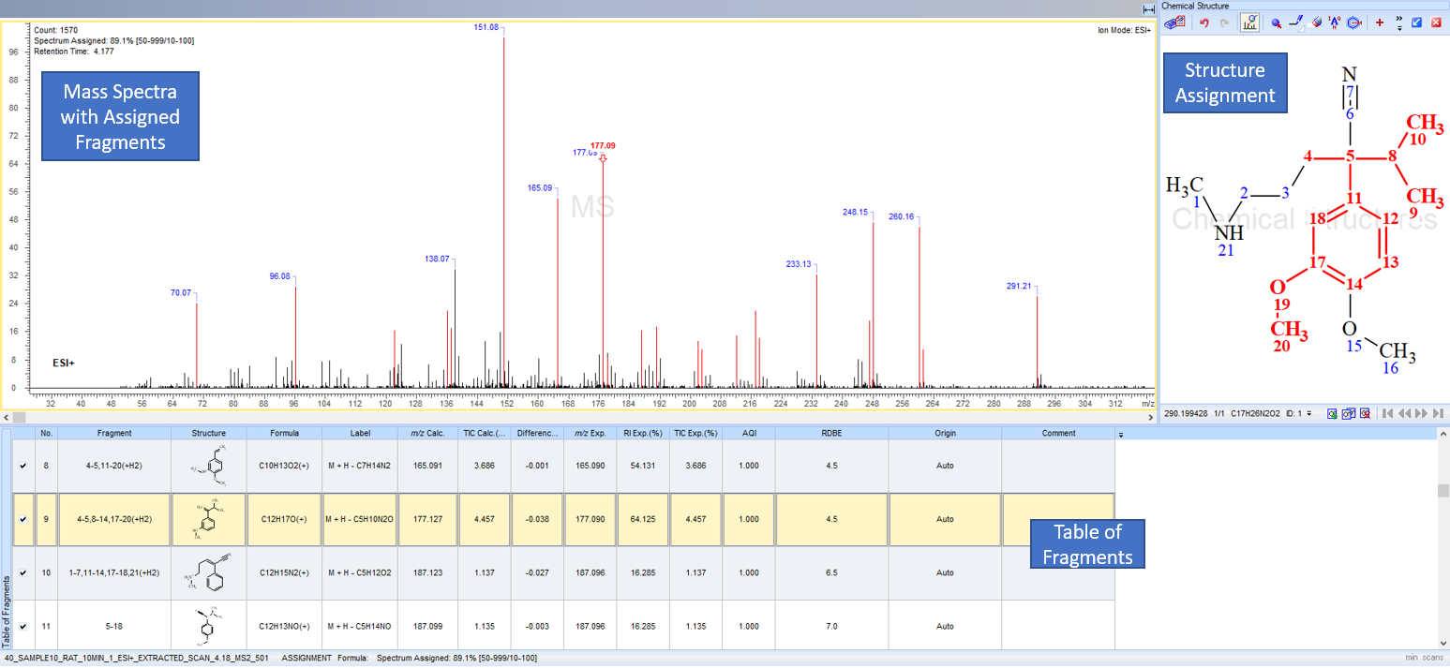The height and width of the screenshot is (668, 1450).
Task: Choose the draw bond pencil tool
Action: pyautogui.click(x=1297, y=22)
